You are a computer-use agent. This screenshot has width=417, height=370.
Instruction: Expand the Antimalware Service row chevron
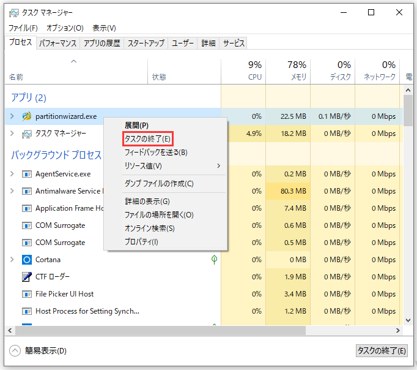click(12, 191)
